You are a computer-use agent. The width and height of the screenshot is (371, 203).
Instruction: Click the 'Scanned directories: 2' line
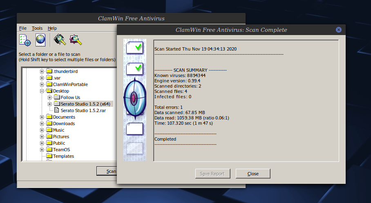[x=178, y=86]
